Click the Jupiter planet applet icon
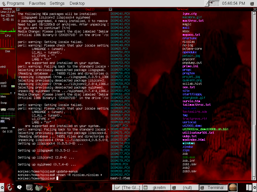 [233, 187]
